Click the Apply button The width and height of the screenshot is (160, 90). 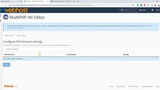(6, 65)
